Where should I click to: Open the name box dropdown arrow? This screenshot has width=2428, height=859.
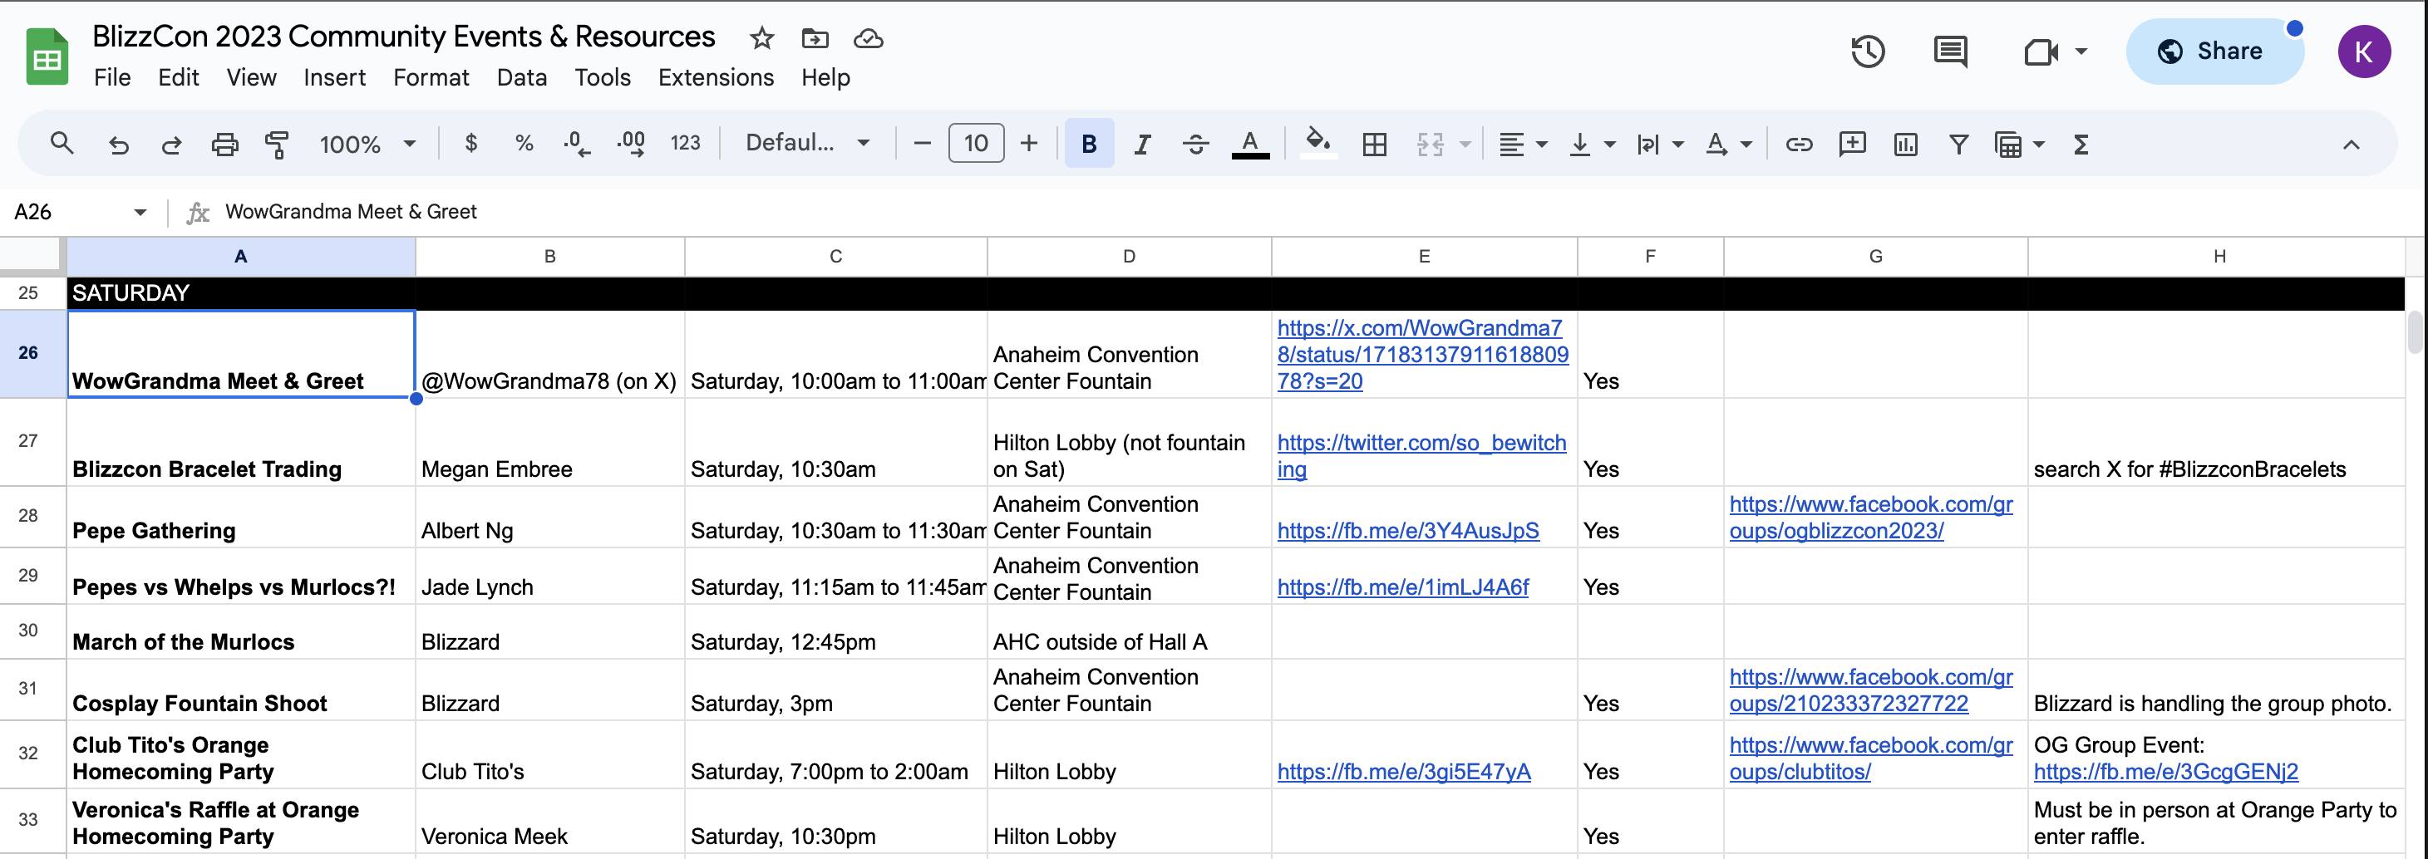pos(140,212)
